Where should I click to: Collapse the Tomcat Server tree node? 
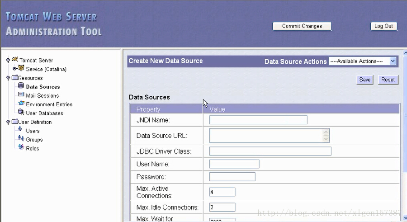tap(8, 60)
